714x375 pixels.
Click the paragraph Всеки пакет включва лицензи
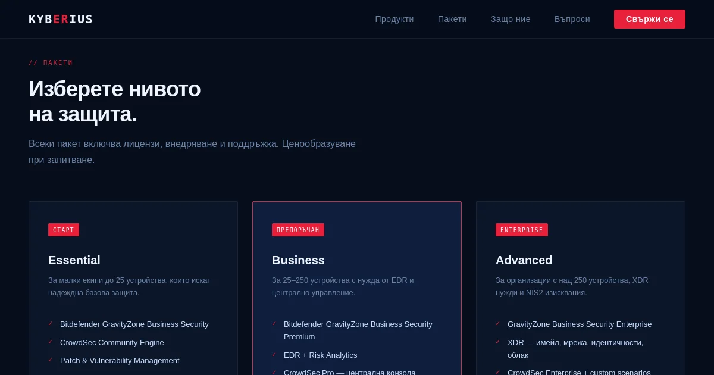[x=192, y=152]
